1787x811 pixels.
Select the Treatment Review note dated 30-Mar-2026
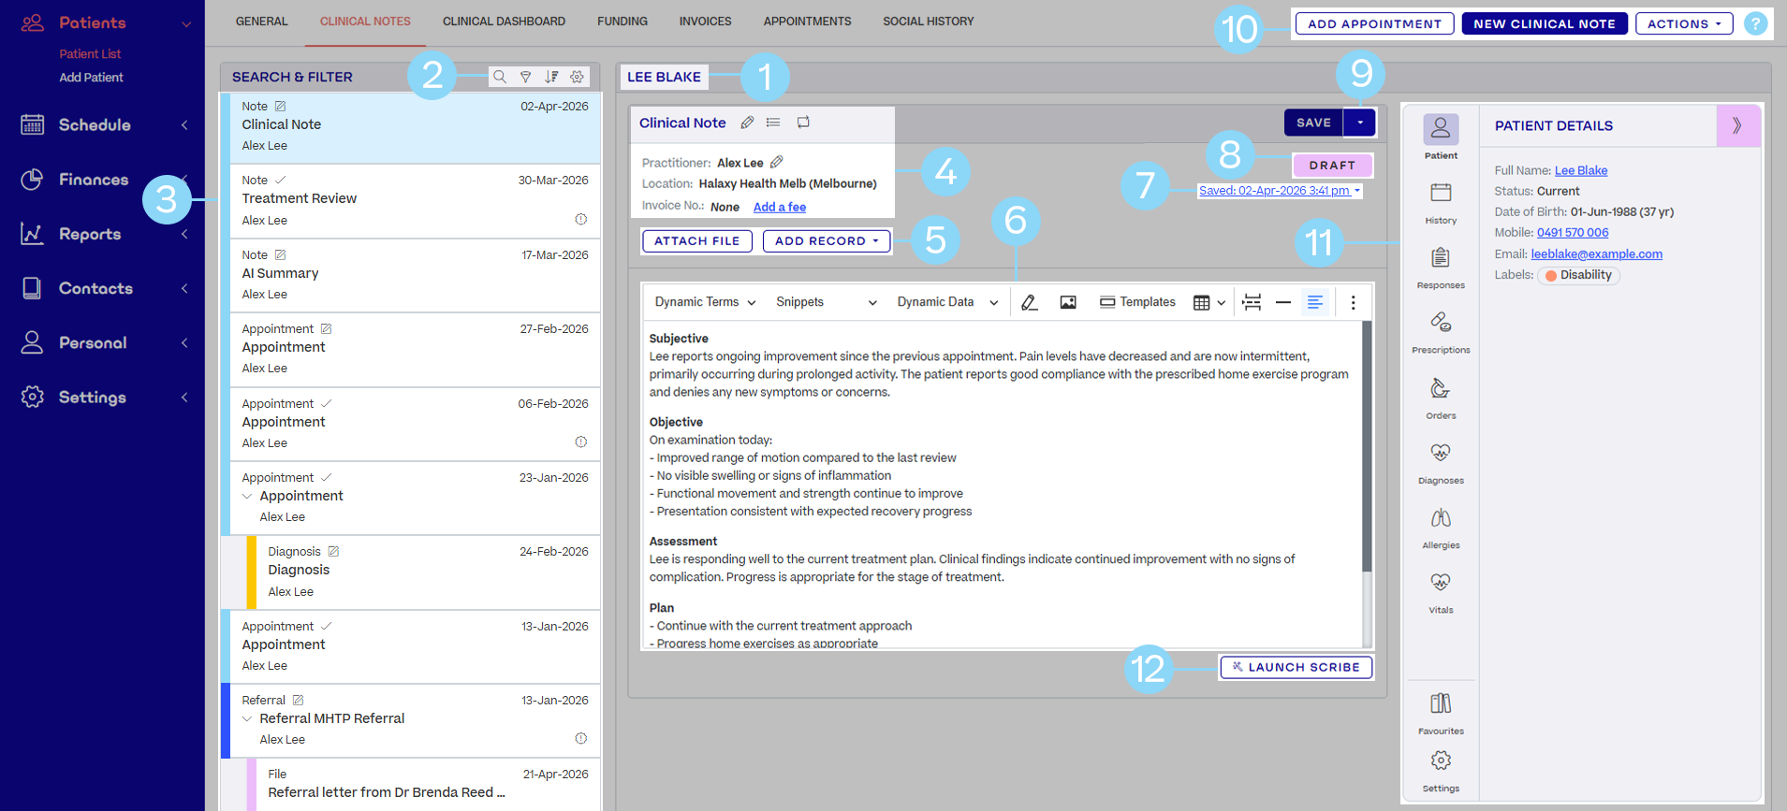415,201
